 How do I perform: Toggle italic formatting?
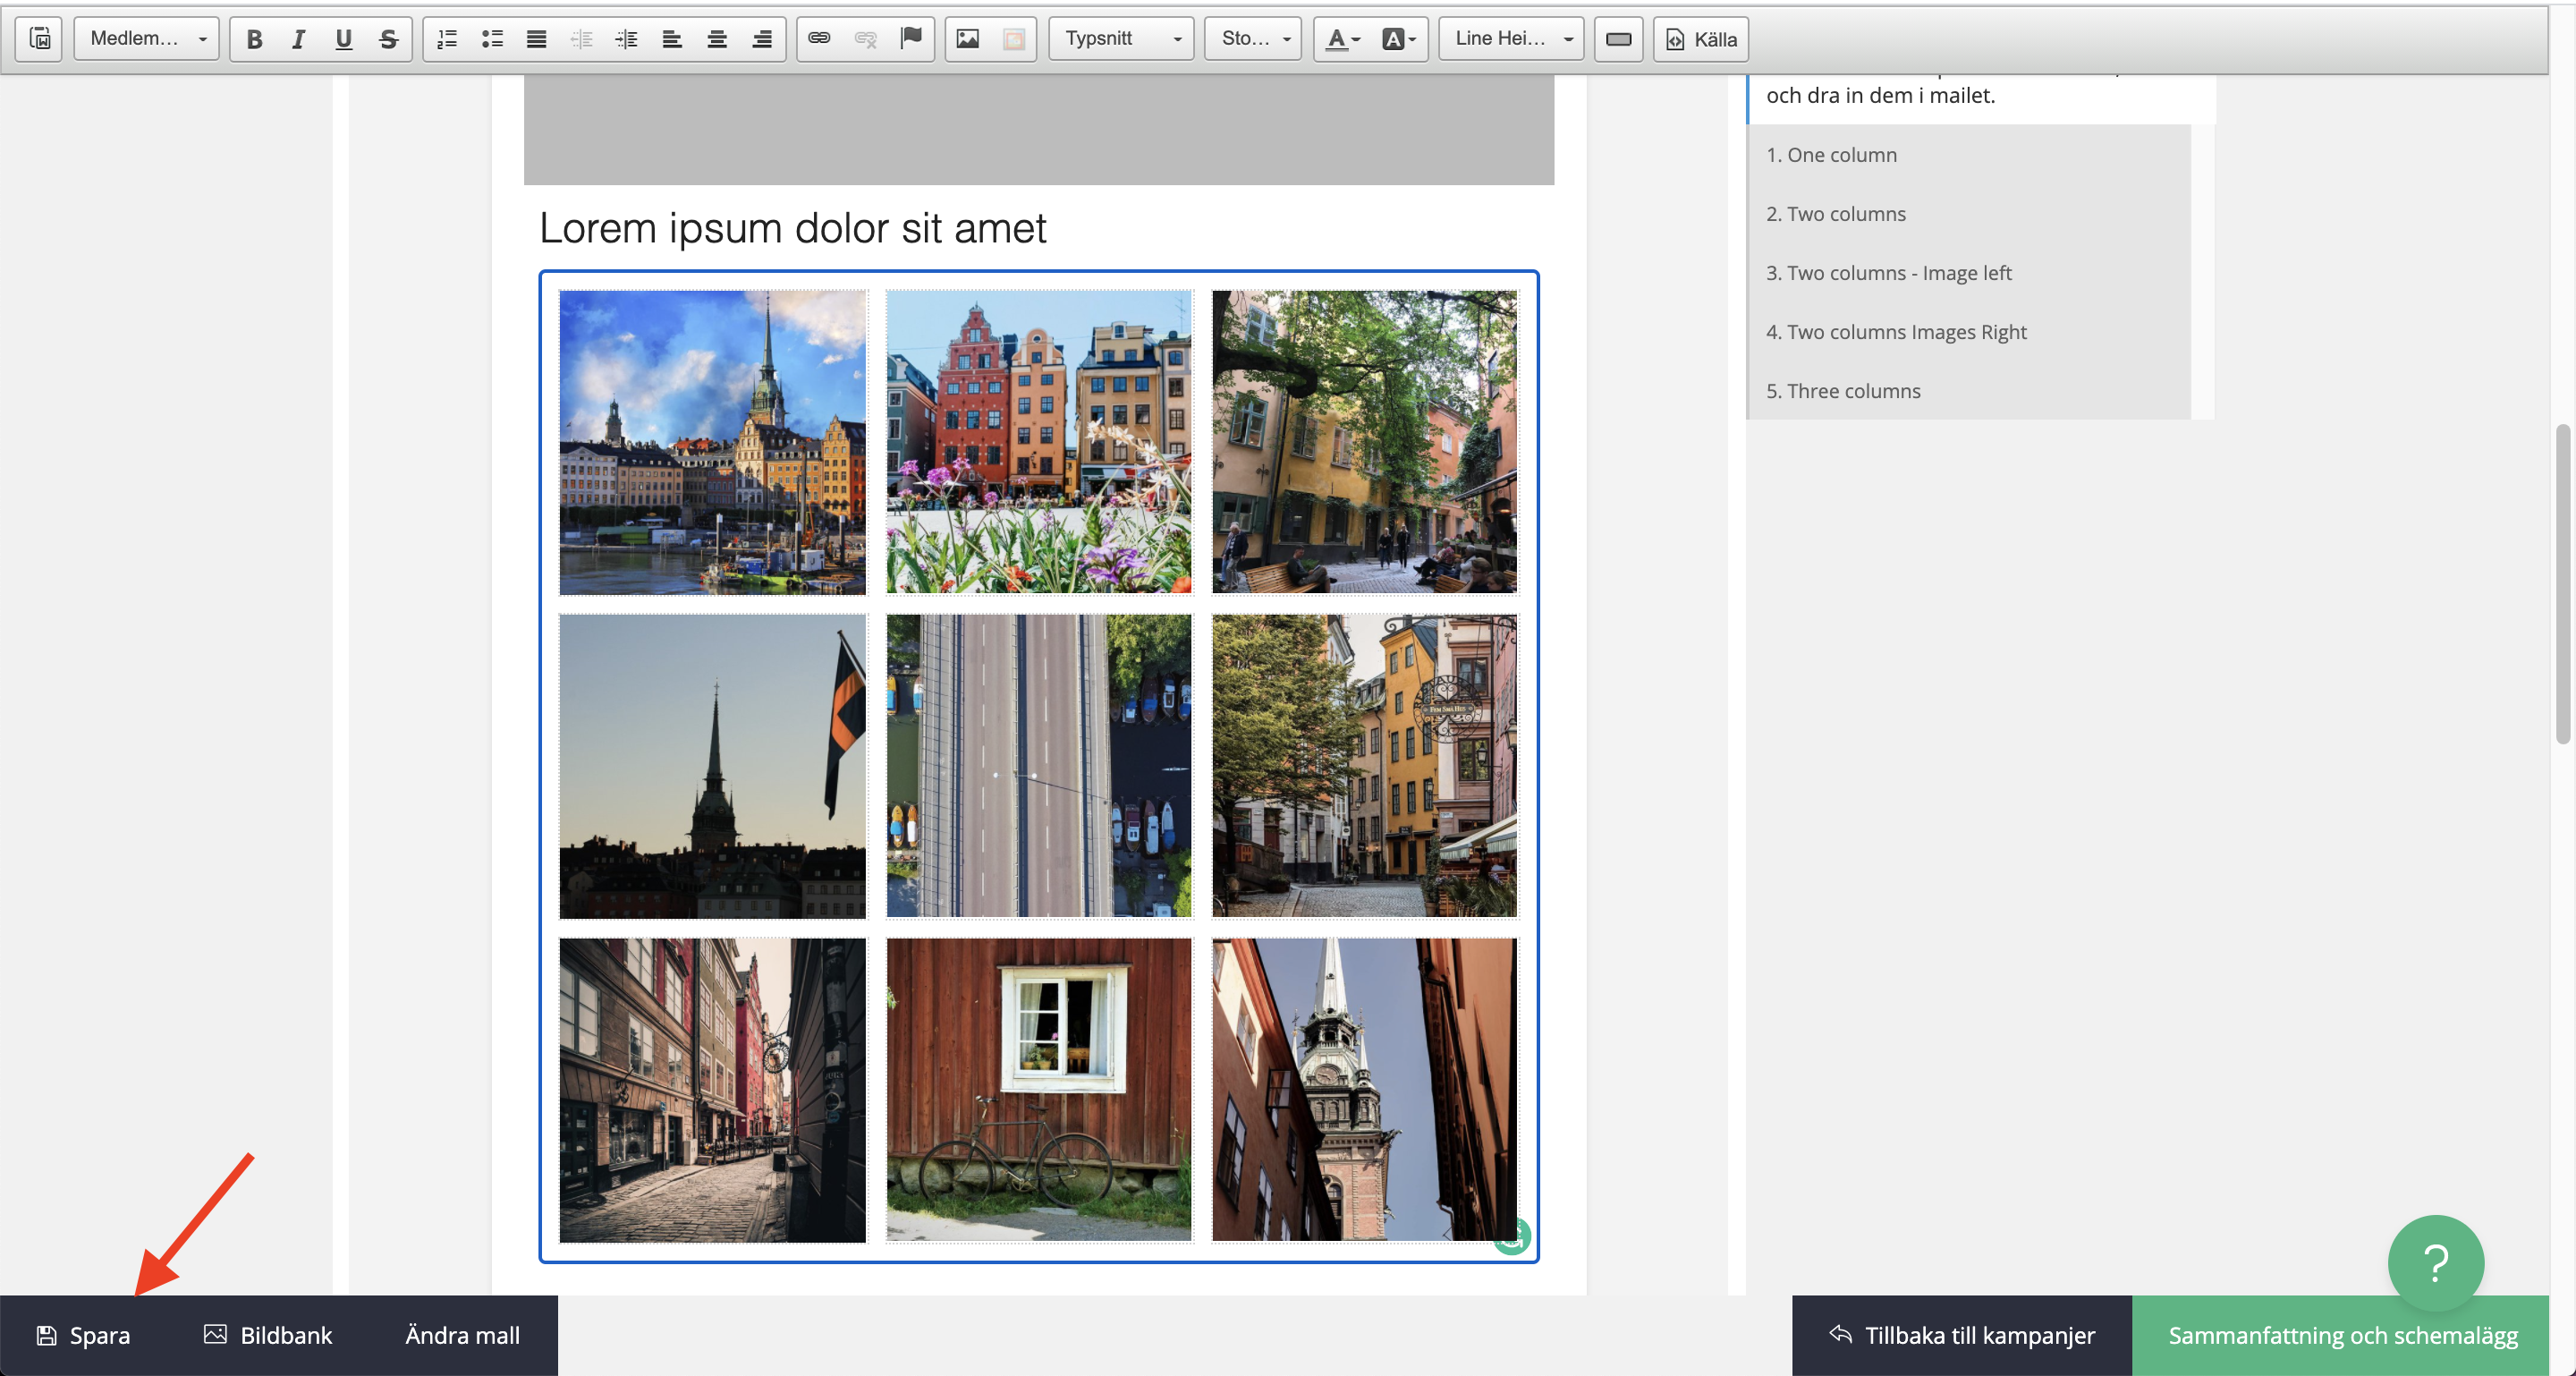298,39
